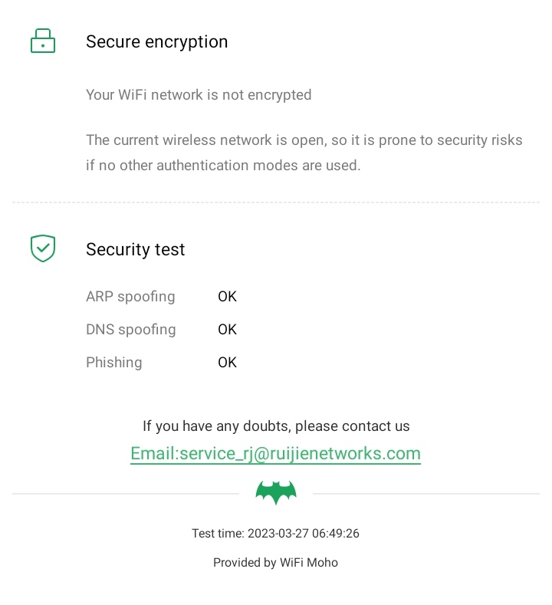Click the Test time timestamp
Viewport: 552px width, 605px height.
coord(275,533)
